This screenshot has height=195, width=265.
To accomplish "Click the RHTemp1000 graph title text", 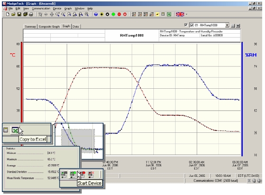I will (132, 35).
